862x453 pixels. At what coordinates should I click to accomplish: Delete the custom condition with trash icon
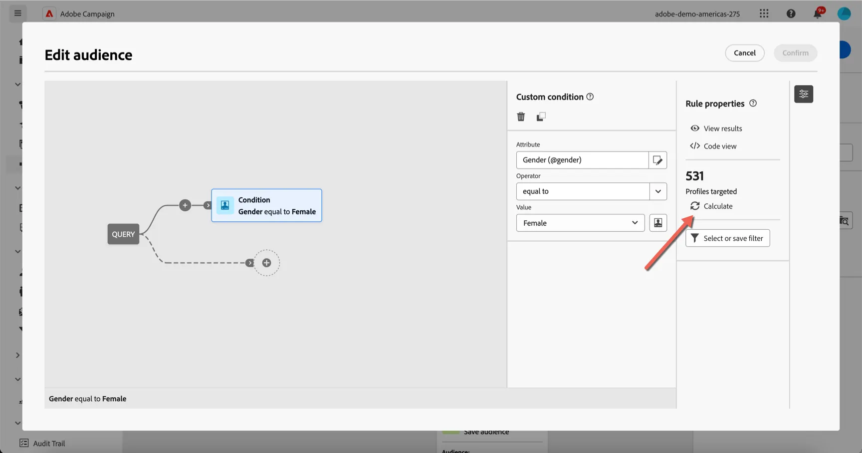pyautogui.click(x=521, y=117)
